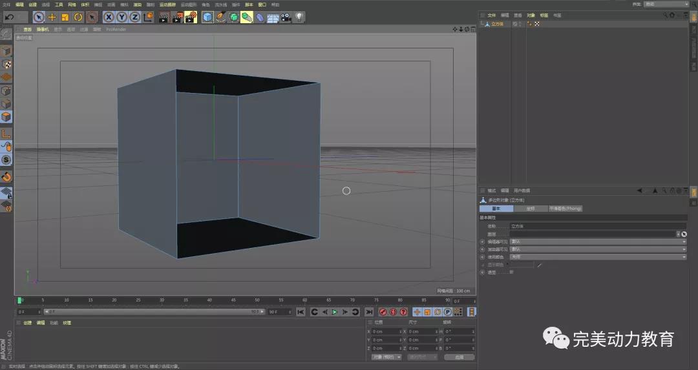Toggle the Z axis lock
698x370 pixels.
coord(134,17)
